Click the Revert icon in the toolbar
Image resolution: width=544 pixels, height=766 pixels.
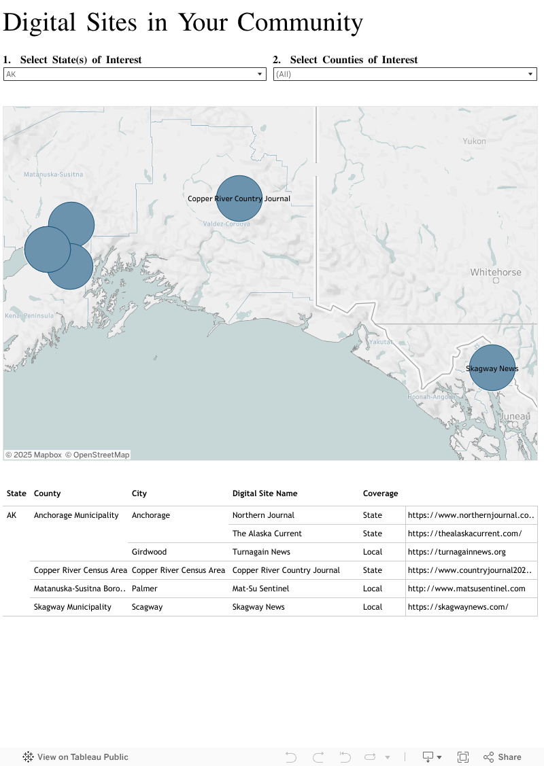point(345,757)
